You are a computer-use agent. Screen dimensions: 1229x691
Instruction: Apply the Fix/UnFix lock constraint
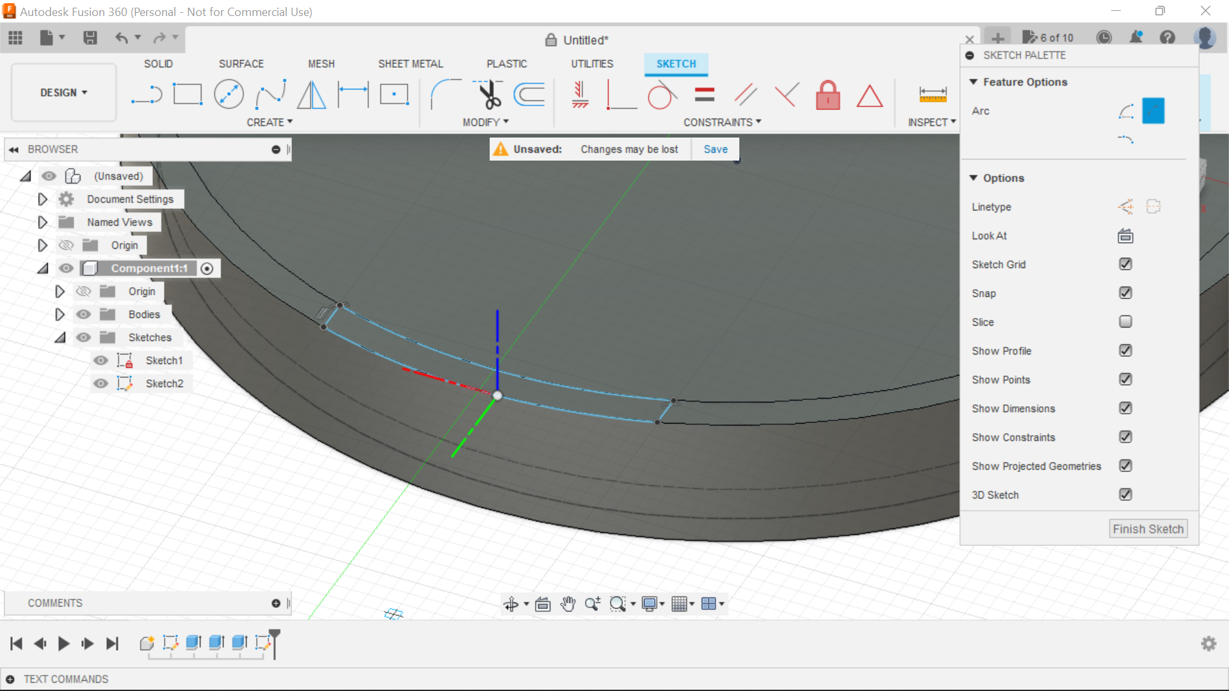[x=828, y=94]
